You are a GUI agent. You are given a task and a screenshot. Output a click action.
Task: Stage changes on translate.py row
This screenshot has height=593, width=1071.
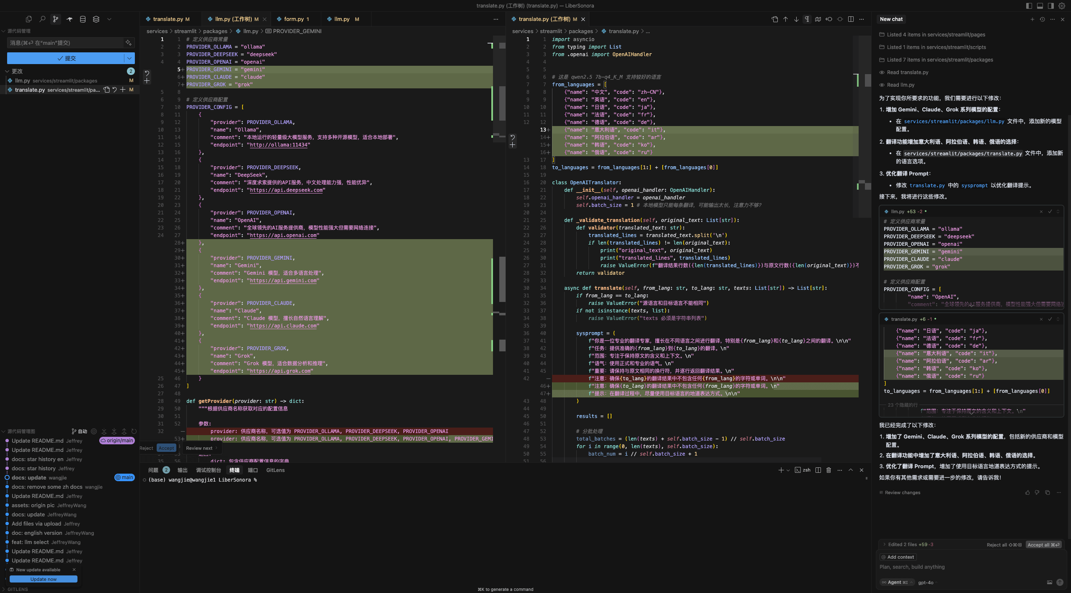[x=123, y=90]
